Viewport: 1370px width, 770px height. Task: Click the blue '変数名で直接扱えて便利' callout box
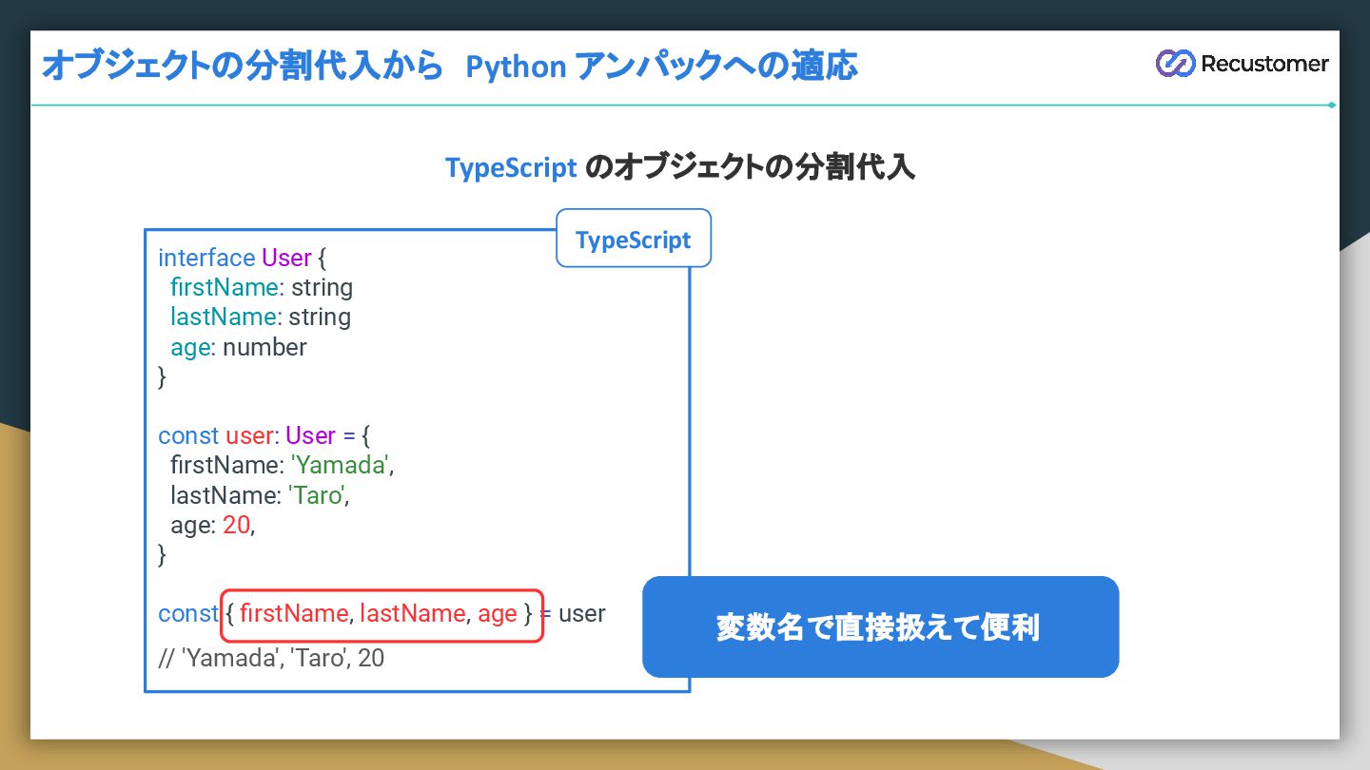[x=880, y=627]
